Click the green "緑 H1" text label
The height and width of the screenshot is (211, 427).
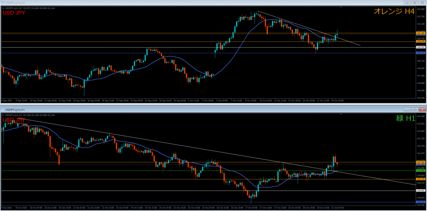tap(405, 118)
